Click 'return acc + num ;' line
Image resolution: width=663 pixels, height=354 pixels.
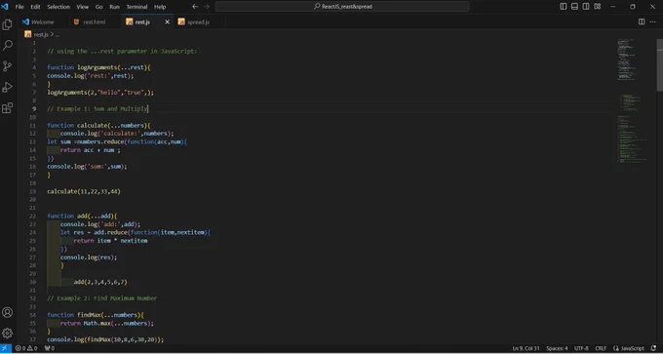(x=90, y=150)
